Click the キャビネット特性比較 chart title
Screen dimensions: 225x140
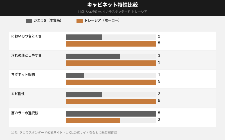pos(112,5)
